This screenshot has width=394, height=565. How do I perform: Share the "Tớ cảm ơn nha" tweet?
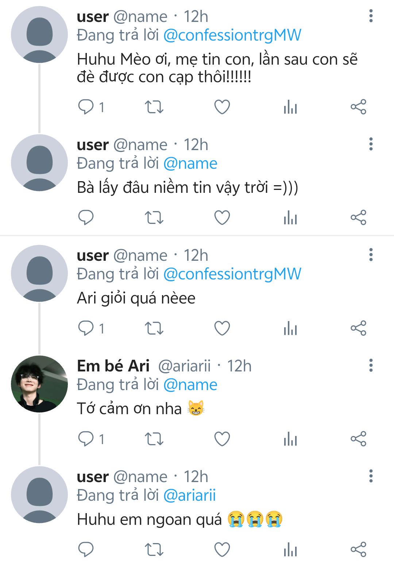(358, 439)
